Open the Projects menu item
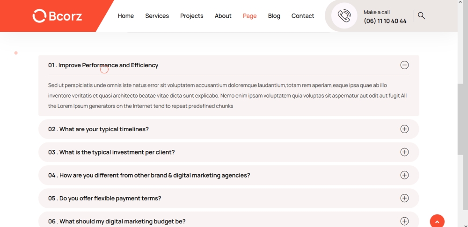This screenshot has width=468, height=227. click(x=191, y=16)
